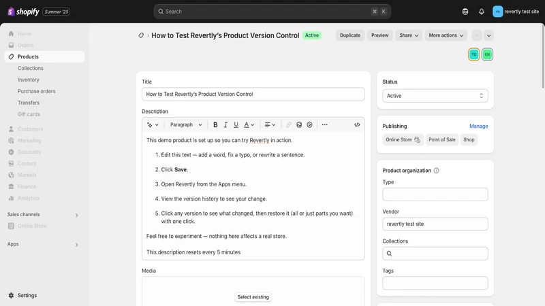Click the Duplicate button
The image size is (545, 306).
(350, 35)
